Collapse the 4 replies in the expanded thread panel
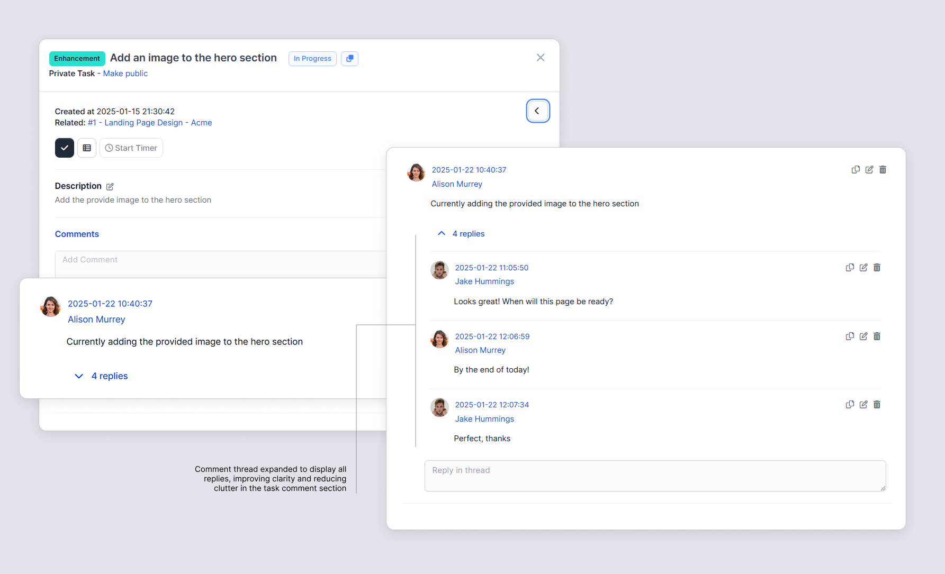The height and width of the screenshot is (574, 945). pos(461,234)
